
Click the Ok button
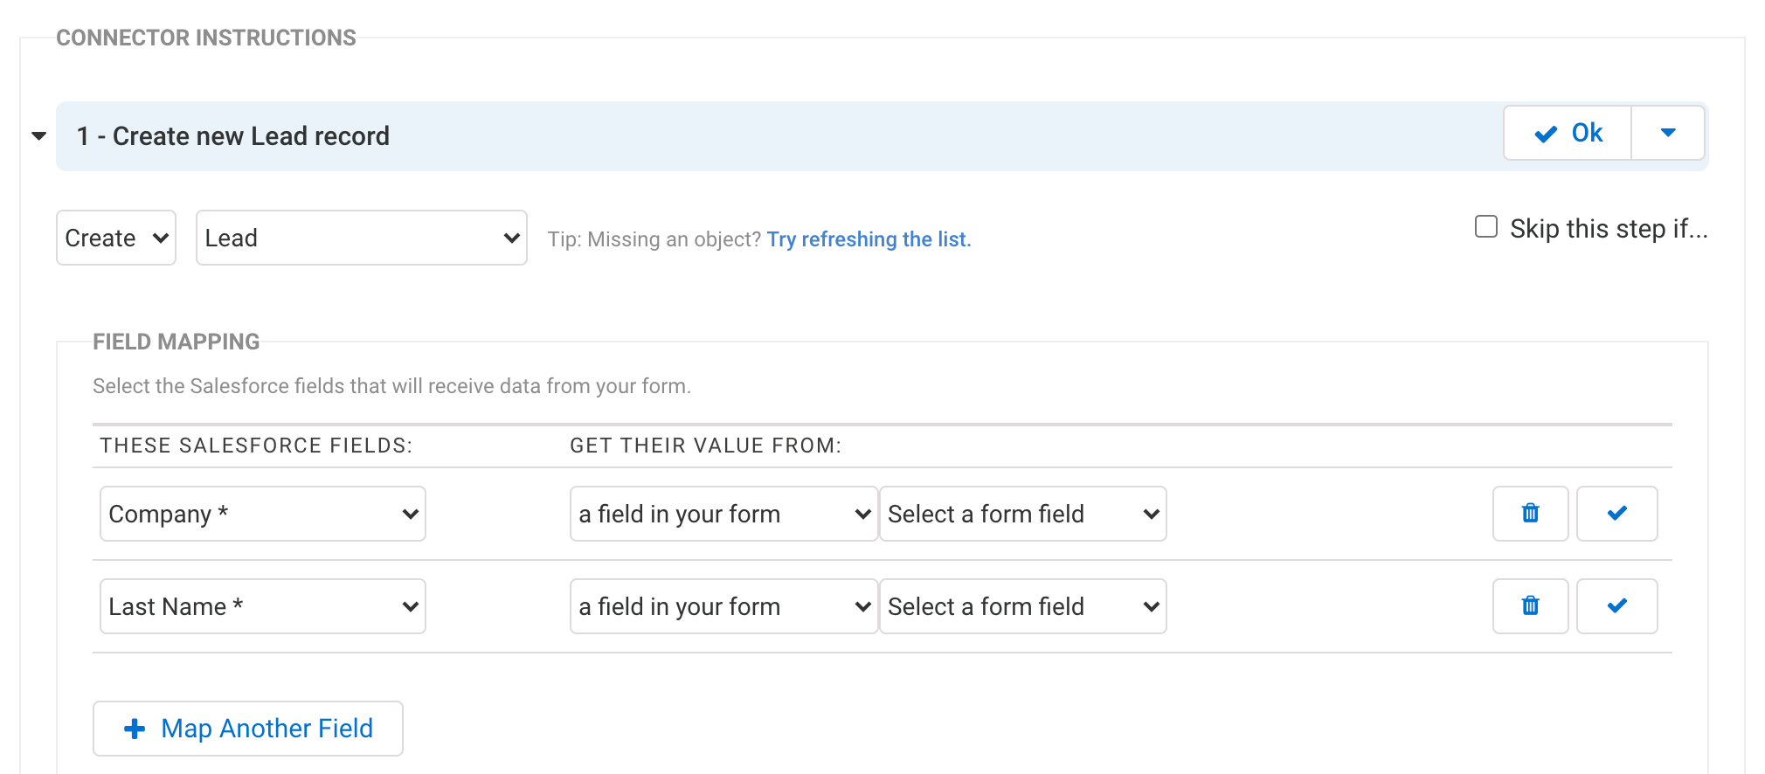pyautogui.click(x=1568, y=133)
